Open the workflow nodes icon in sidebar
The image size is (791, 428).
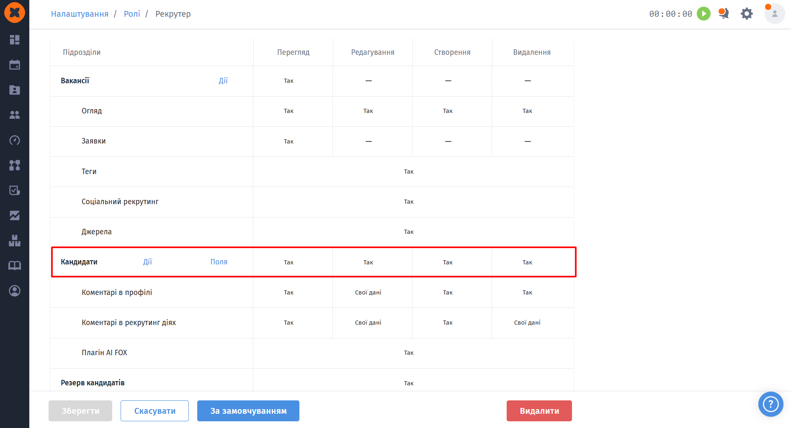pos(15,165)
